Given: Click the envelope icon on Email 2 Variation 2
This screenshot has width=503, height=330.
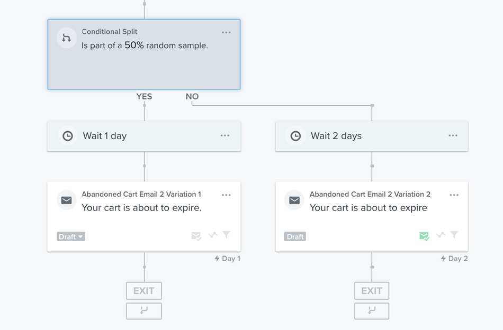Looking at the screenshot, I should pos(294,200).
